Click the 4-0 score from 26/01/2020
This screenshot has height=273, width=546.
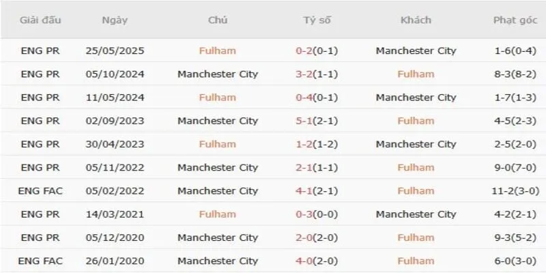(x=304, y=261)
